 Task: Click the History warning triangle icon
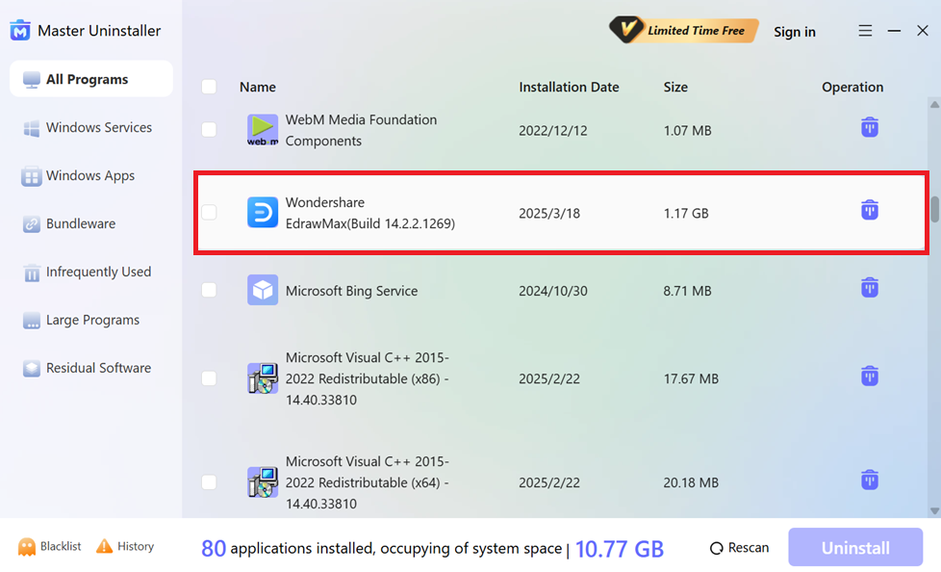click(x=105, y=546)
